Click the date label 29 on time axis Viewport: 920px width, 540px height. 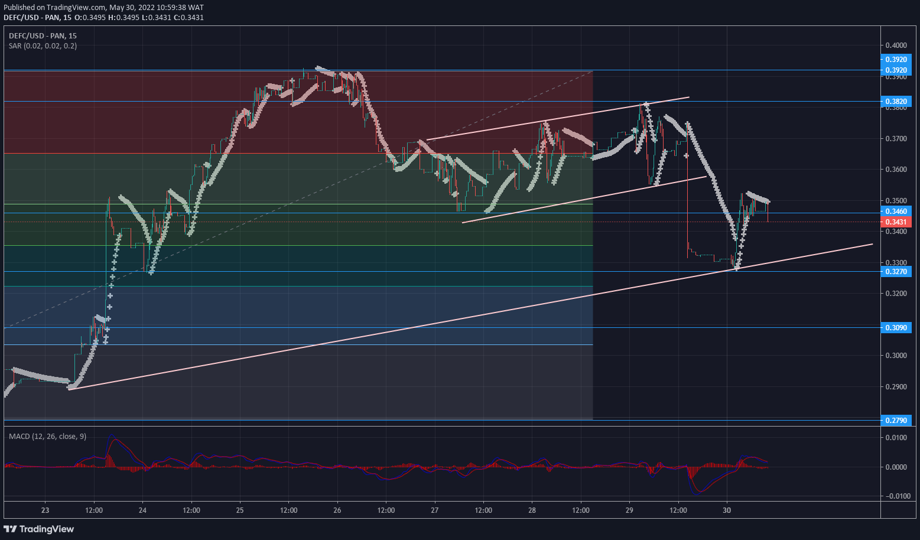point(629,510)
